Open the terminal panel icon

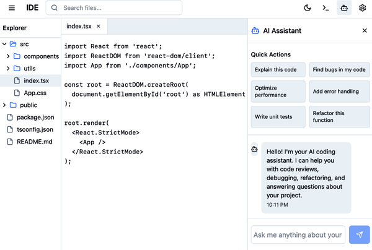[325, 8]
